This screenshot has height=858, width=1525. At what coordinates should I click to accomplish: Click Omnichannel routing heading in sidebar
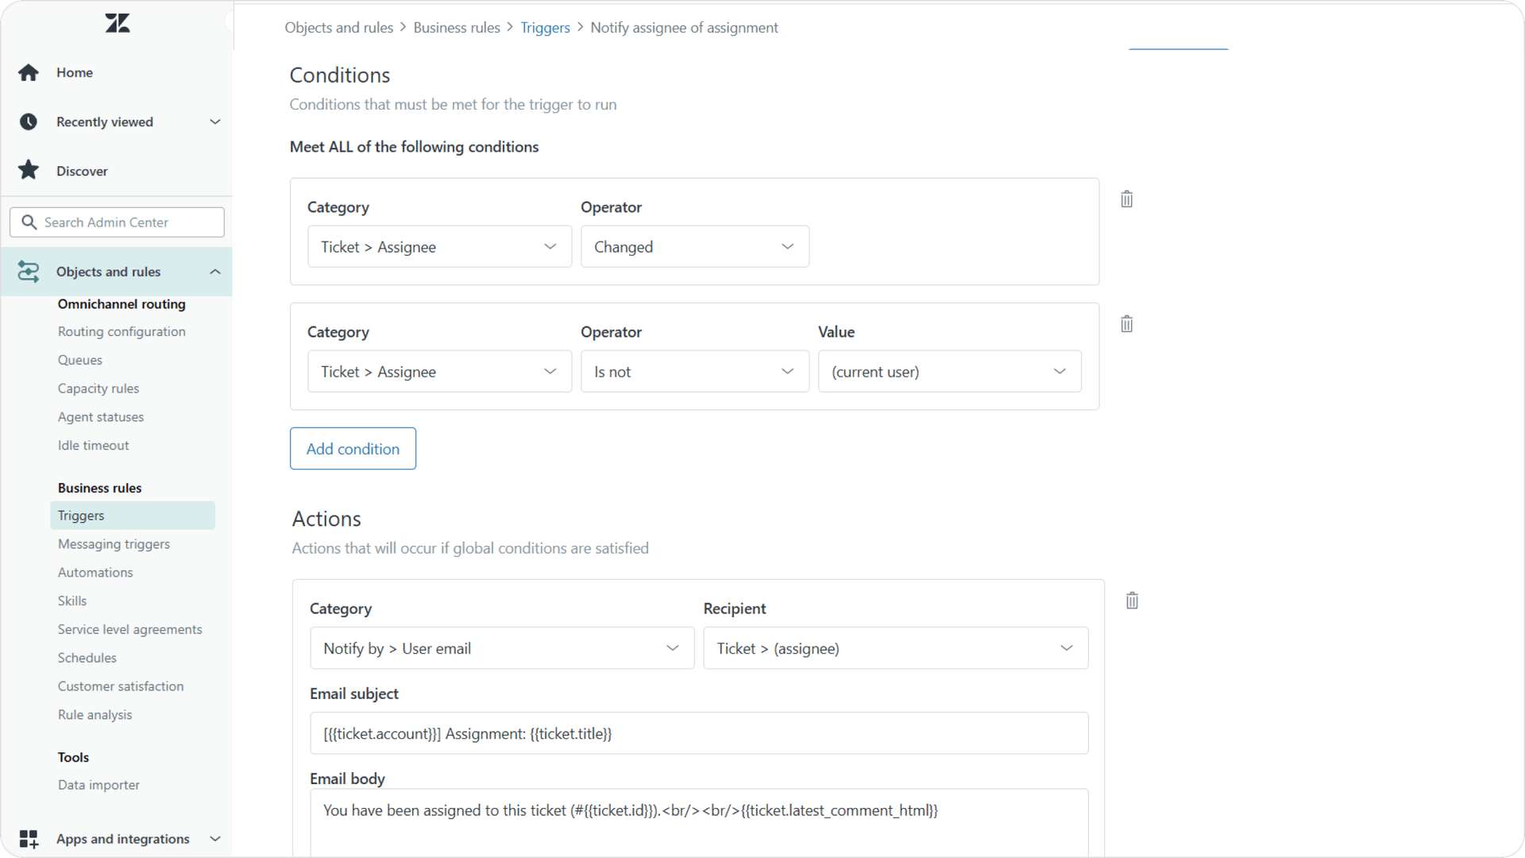(122, 304)
